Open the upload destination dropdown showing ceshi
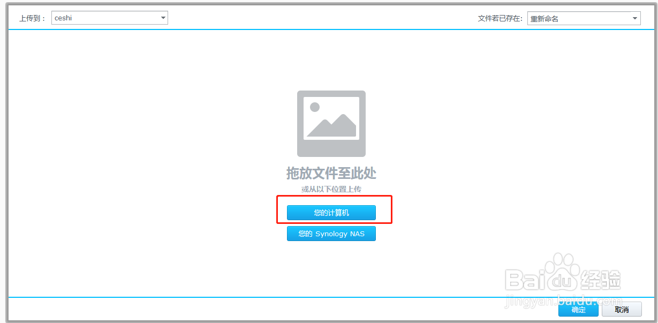 110,18
